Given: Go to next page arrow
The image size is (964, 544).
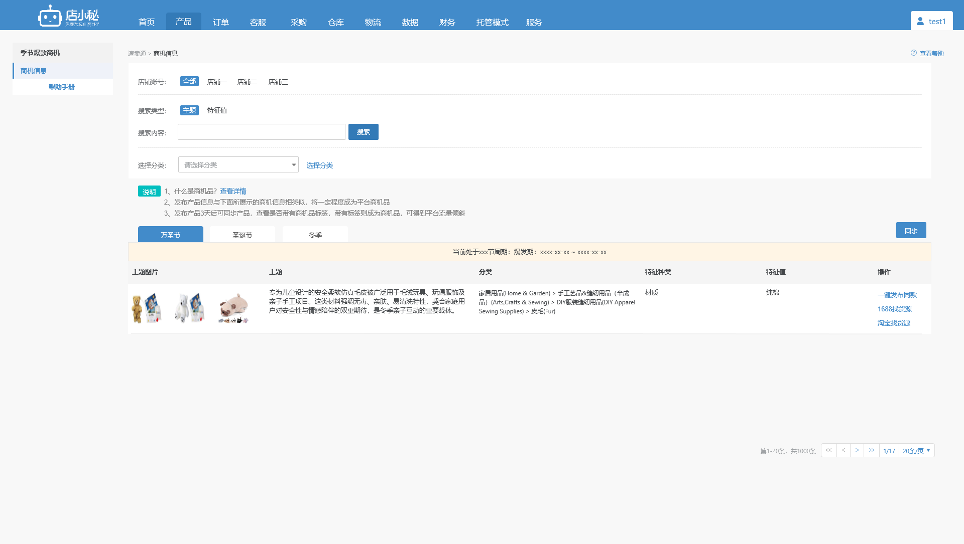Looking at the screenshot, I should pos(857,450).
